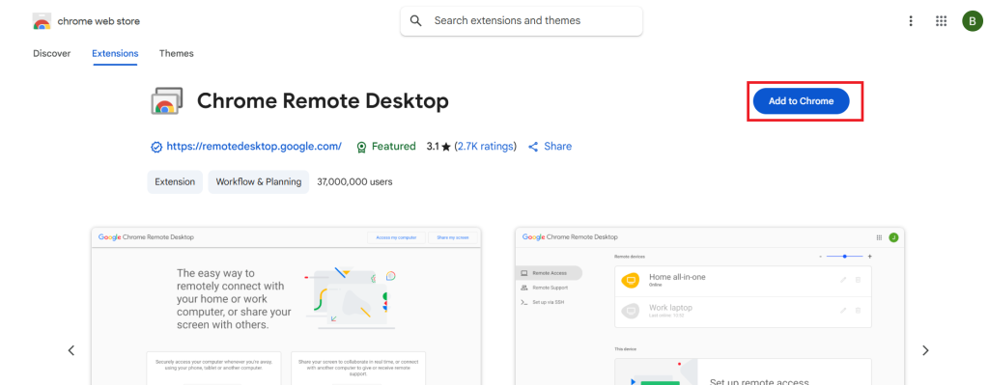The height and width of the screenshot is (385, 989).
Task: Click the share arrow icon
Action: [x=533, y=147]
